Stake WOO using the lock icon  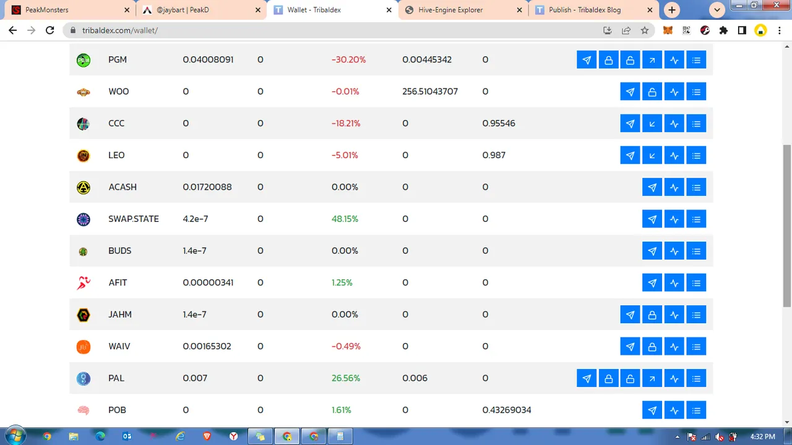click(x=652, y=91)
